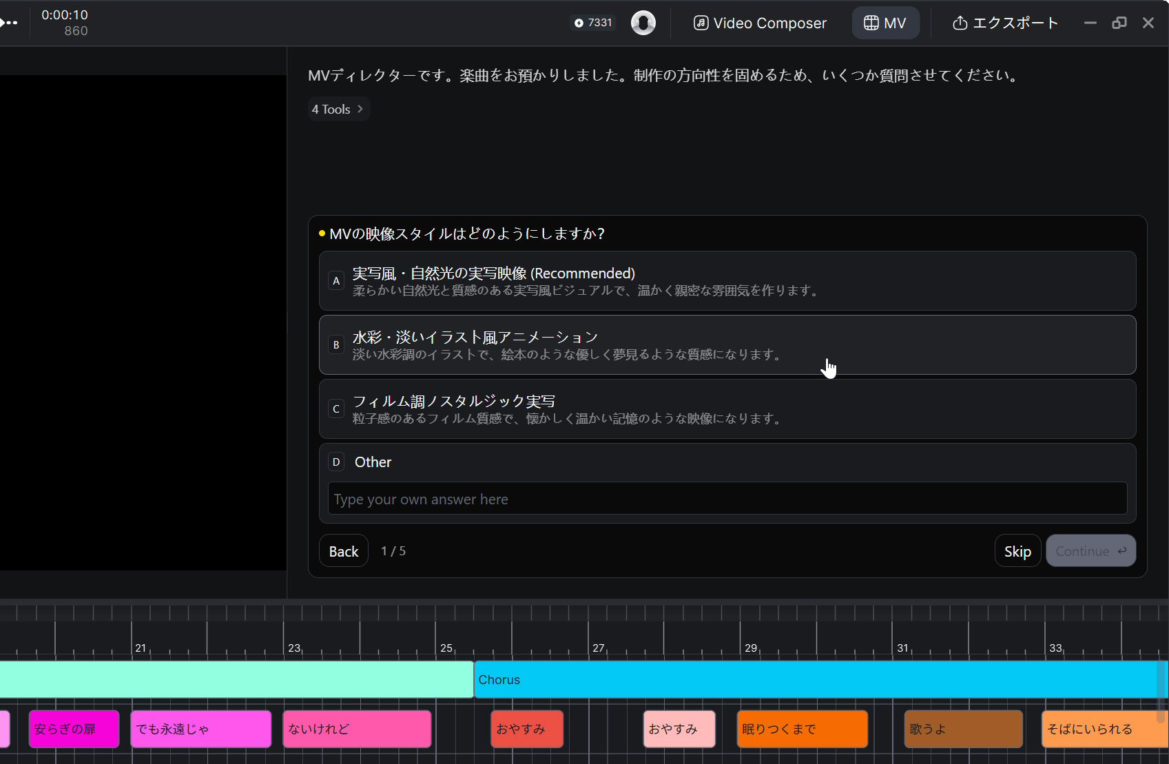The width and height of the screenshot is (1169, 764).
Task: Click the Continue button
Action: point(1091,551)
